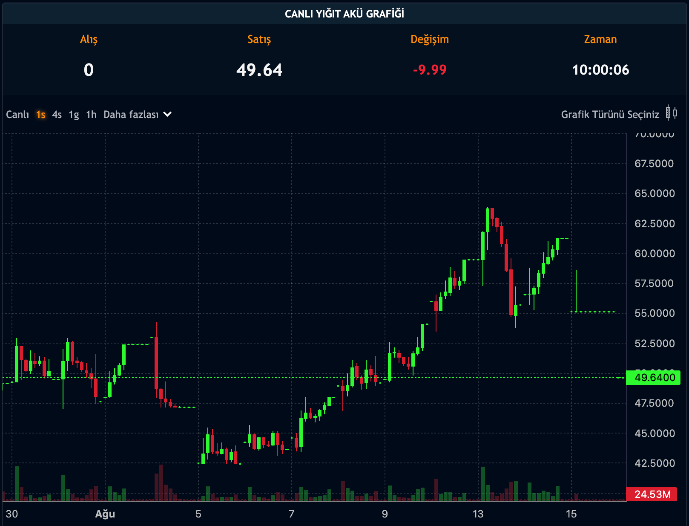Click the 62.5000 price axis label
This screenshot has width=689, height=526.
pyautogui.click(x=655, y=224)
